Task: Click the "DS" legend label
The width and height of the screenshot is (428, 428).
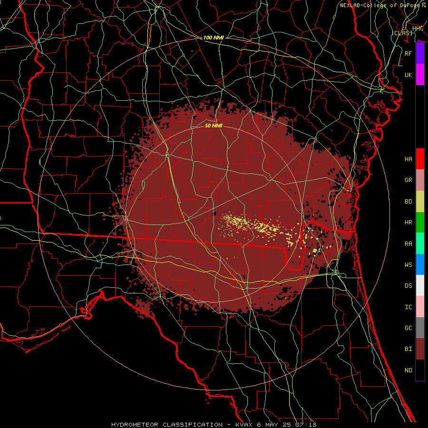Action: pyautogui.click(x=409, y=285)
